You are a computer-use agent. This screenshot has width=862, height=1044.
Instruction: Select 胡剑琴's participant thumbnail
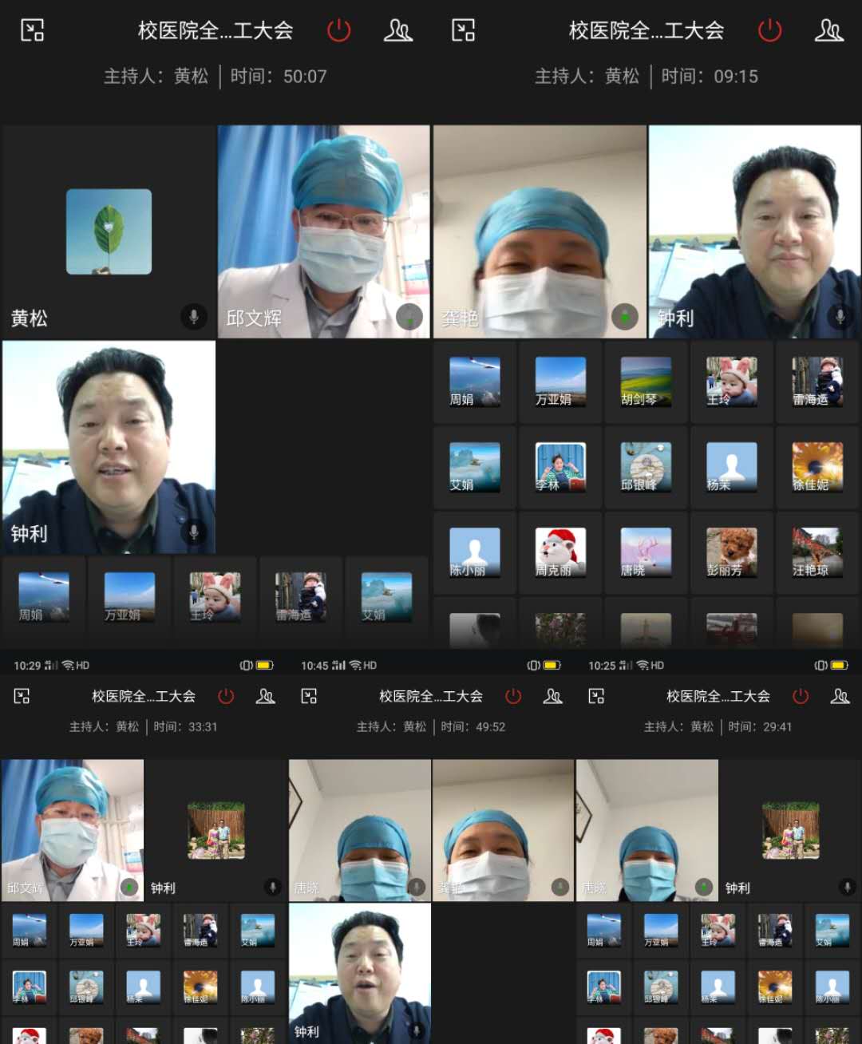pyautogui.click(x=646, y=382)
